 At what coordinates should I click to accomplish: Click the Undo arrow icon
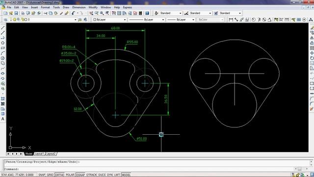click(x=73, y=13)
